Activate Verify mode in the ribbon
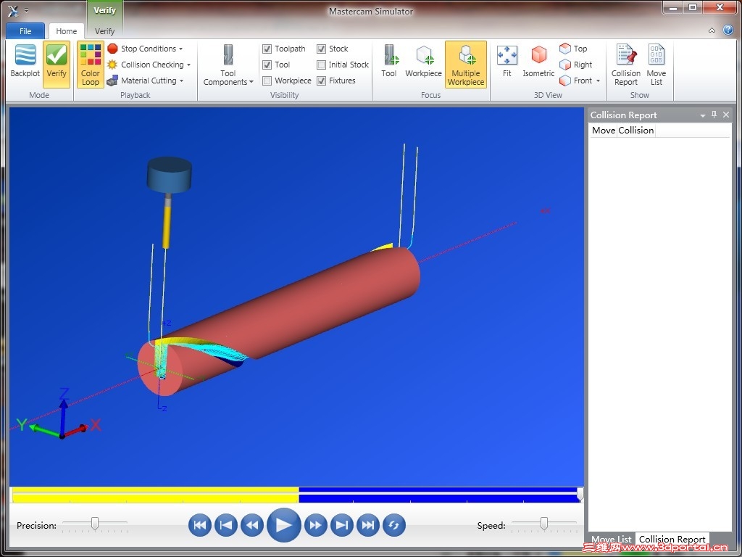Screen dimensions: 742x557 point(57,64)
